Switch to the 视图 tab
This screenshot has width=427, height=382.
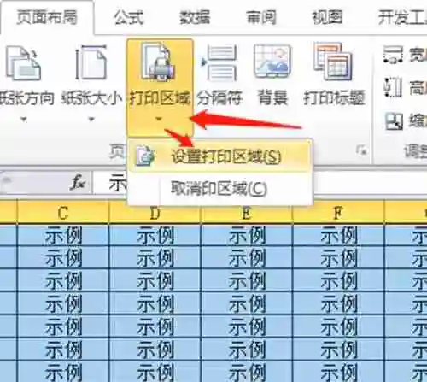[327, 17]
